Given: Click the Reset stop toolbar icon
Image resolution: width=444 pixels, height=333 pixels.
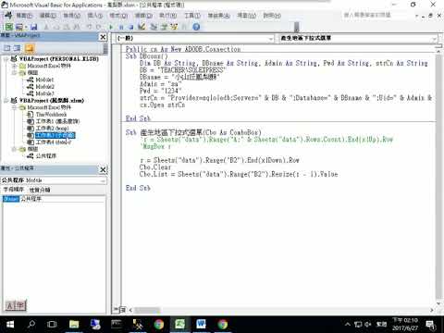Looking at the screenshot, I should (131, 27).
